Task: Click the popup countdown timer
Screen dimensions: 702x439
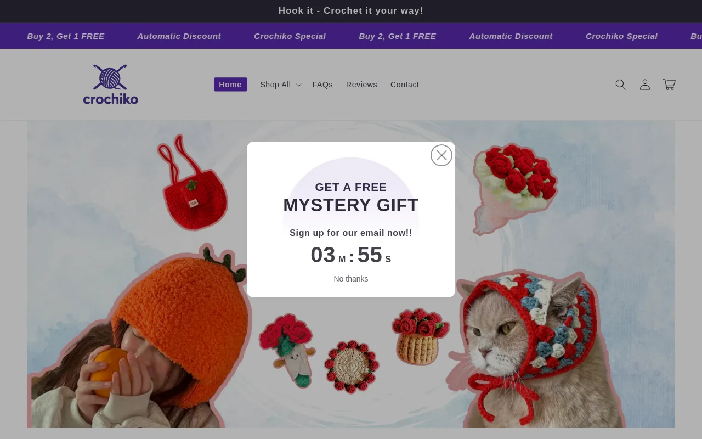Action: [351, 255]
